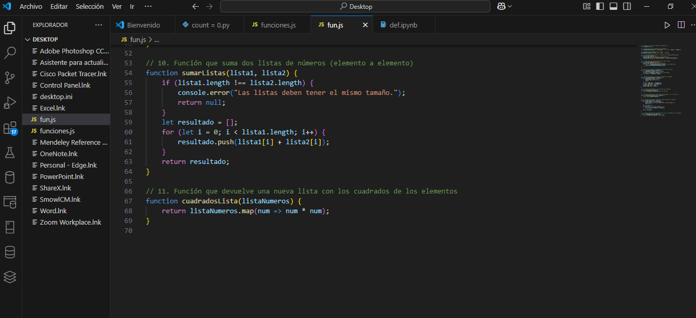Open editor More Actions ellipsis
This screenshot has width=696, height=318.
[694, 25]
